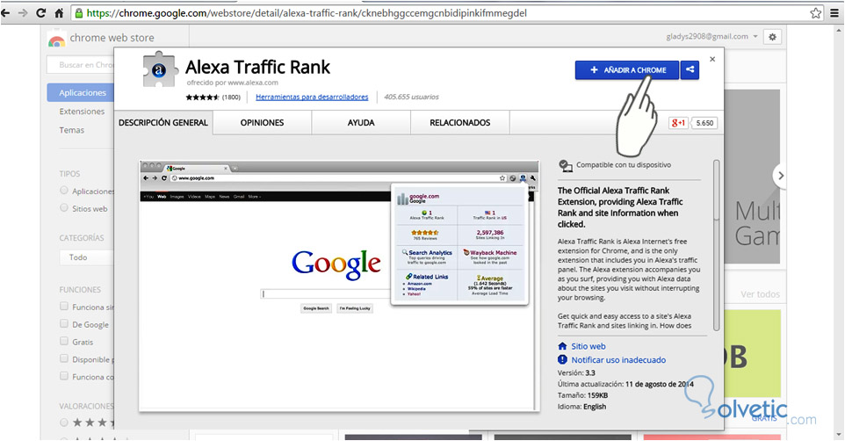This screenshot has width=845, height=441.
Task: Select Temas in the sidebar
Action: (72, 130)
